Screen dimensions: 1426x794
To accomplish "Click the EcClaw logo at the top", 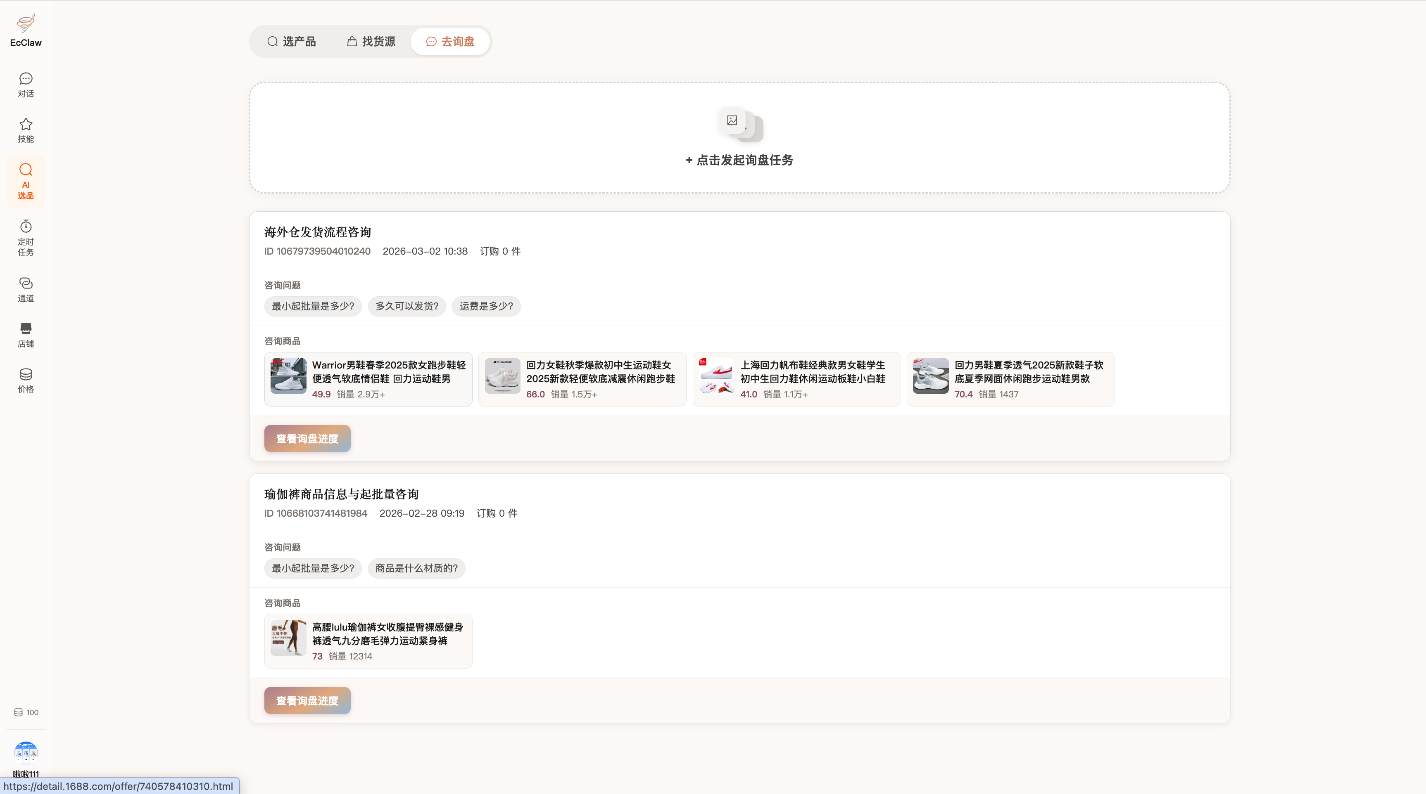I will (x=26, y=29).
